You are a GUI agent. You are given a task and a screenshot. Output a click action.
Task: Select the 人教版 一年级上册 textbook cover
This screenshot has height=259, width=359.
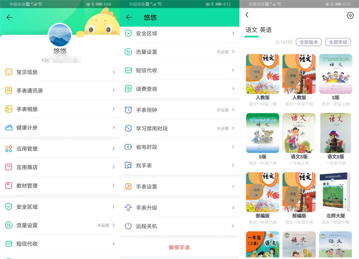262,73
